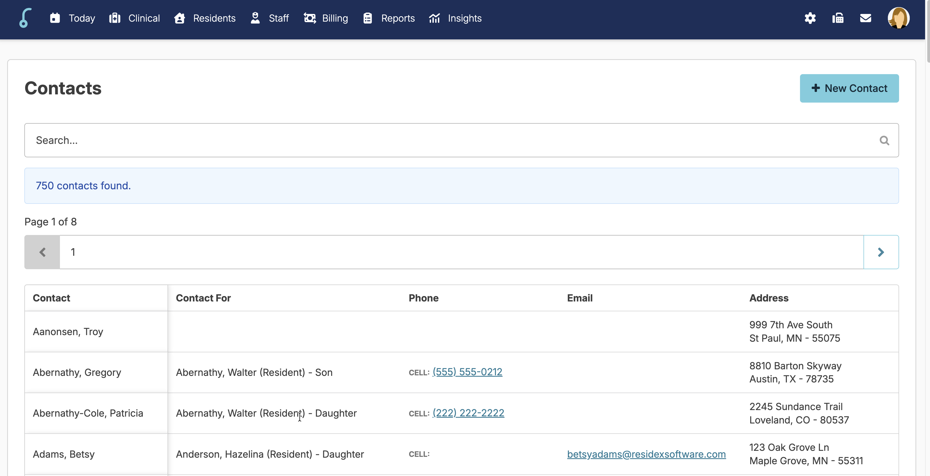Click the Email column header

[x=579, y=298]
